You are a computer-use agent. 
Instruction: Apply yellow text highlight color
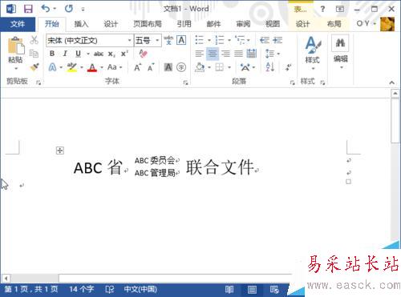tap(72, 67)
